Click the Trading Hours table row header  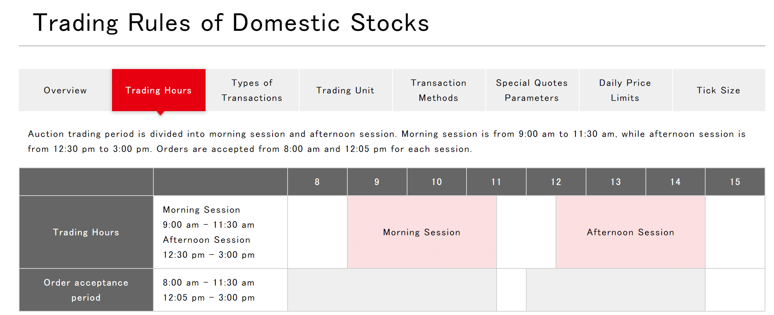[x=86, y=232]
